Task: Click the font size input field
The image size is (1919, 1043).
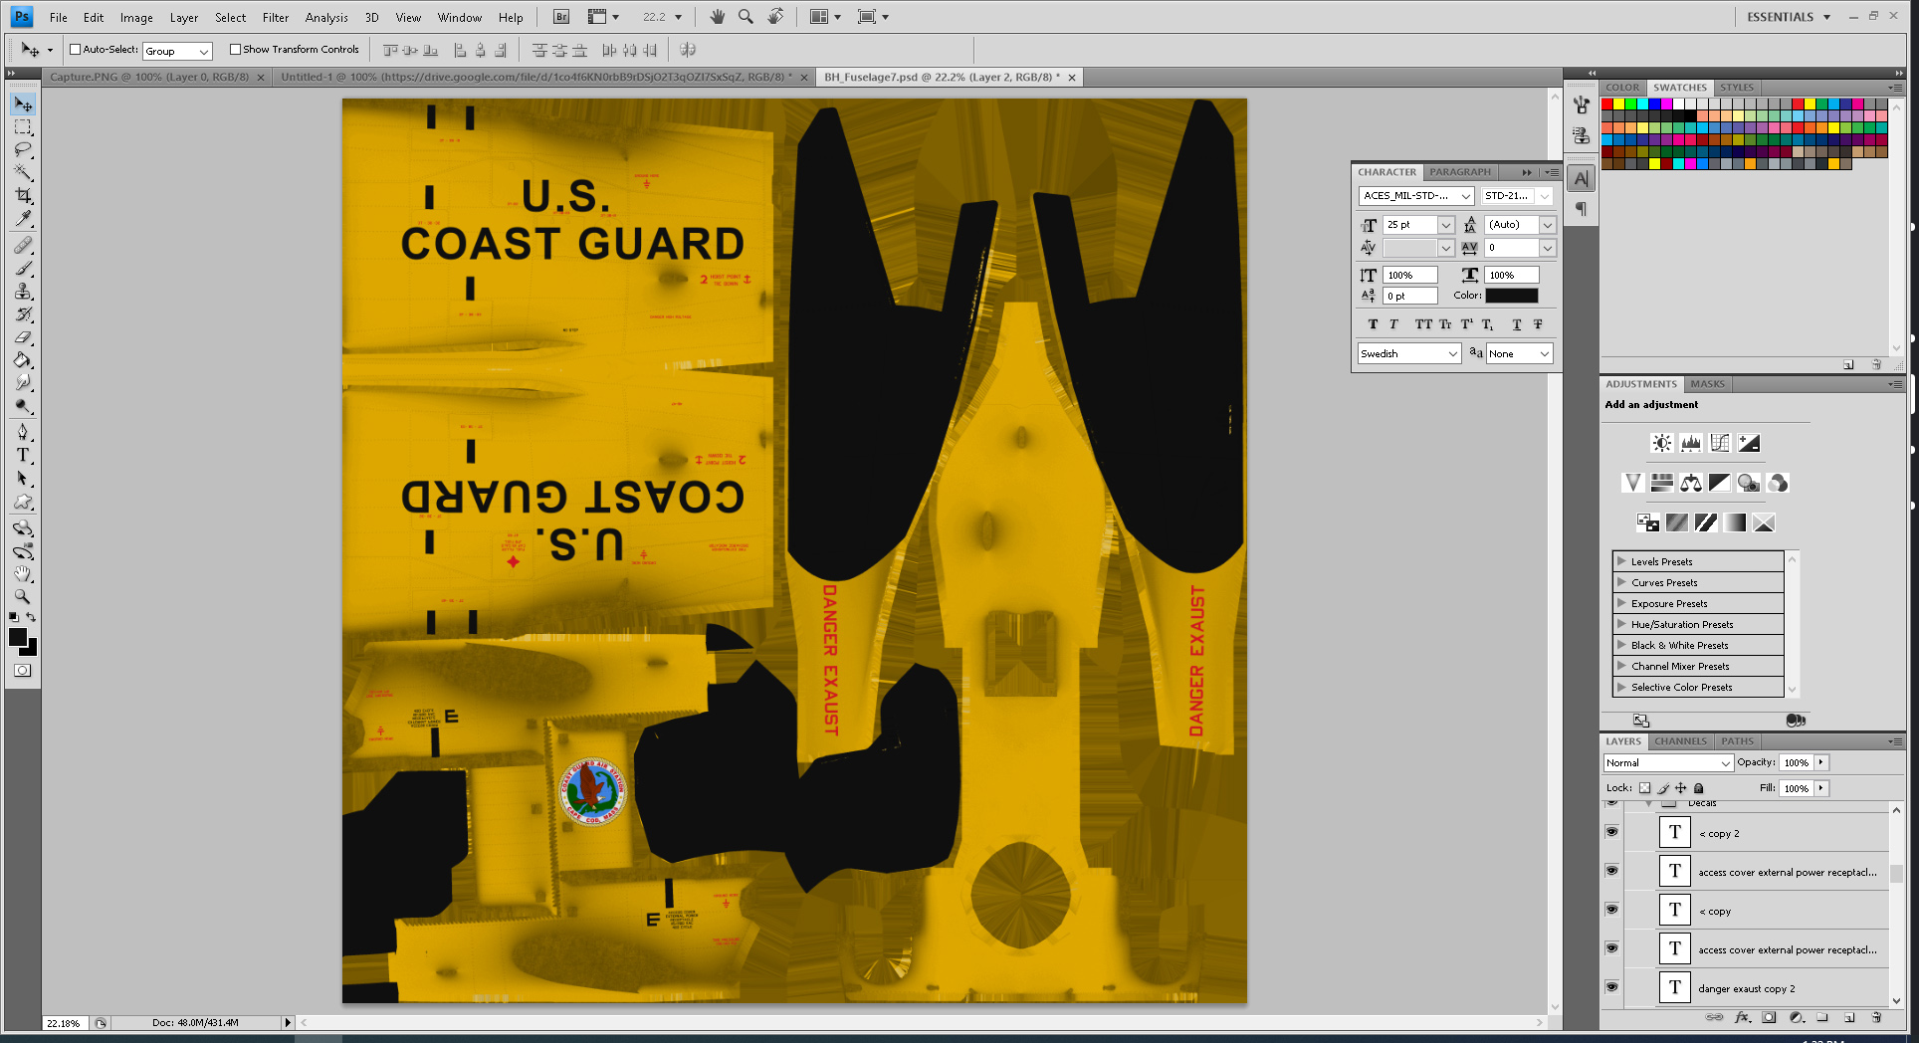Action: (x=1409, y=225)
